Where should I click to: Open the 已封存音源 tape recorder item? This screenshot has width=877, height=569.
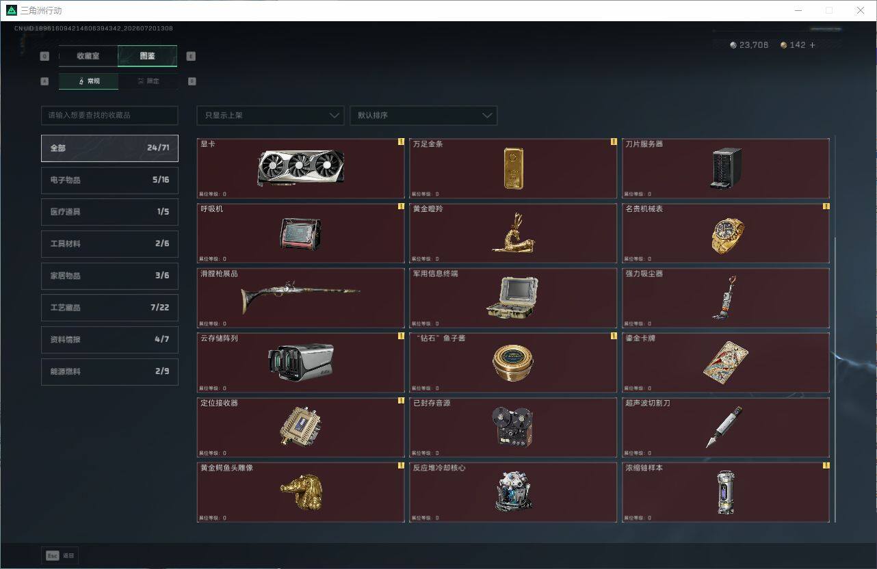coord(513,427)
